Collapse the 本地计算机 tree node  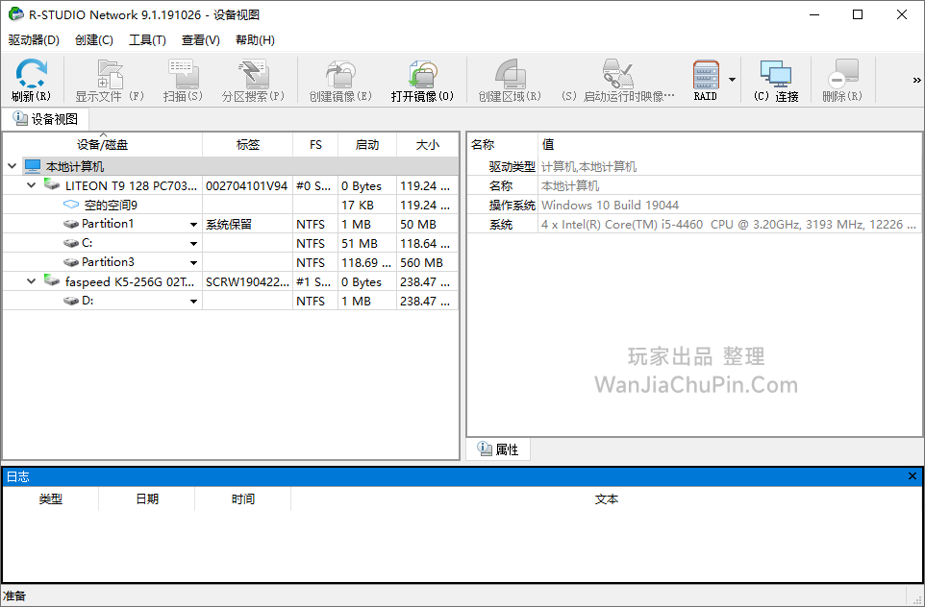tap(12, 166)
